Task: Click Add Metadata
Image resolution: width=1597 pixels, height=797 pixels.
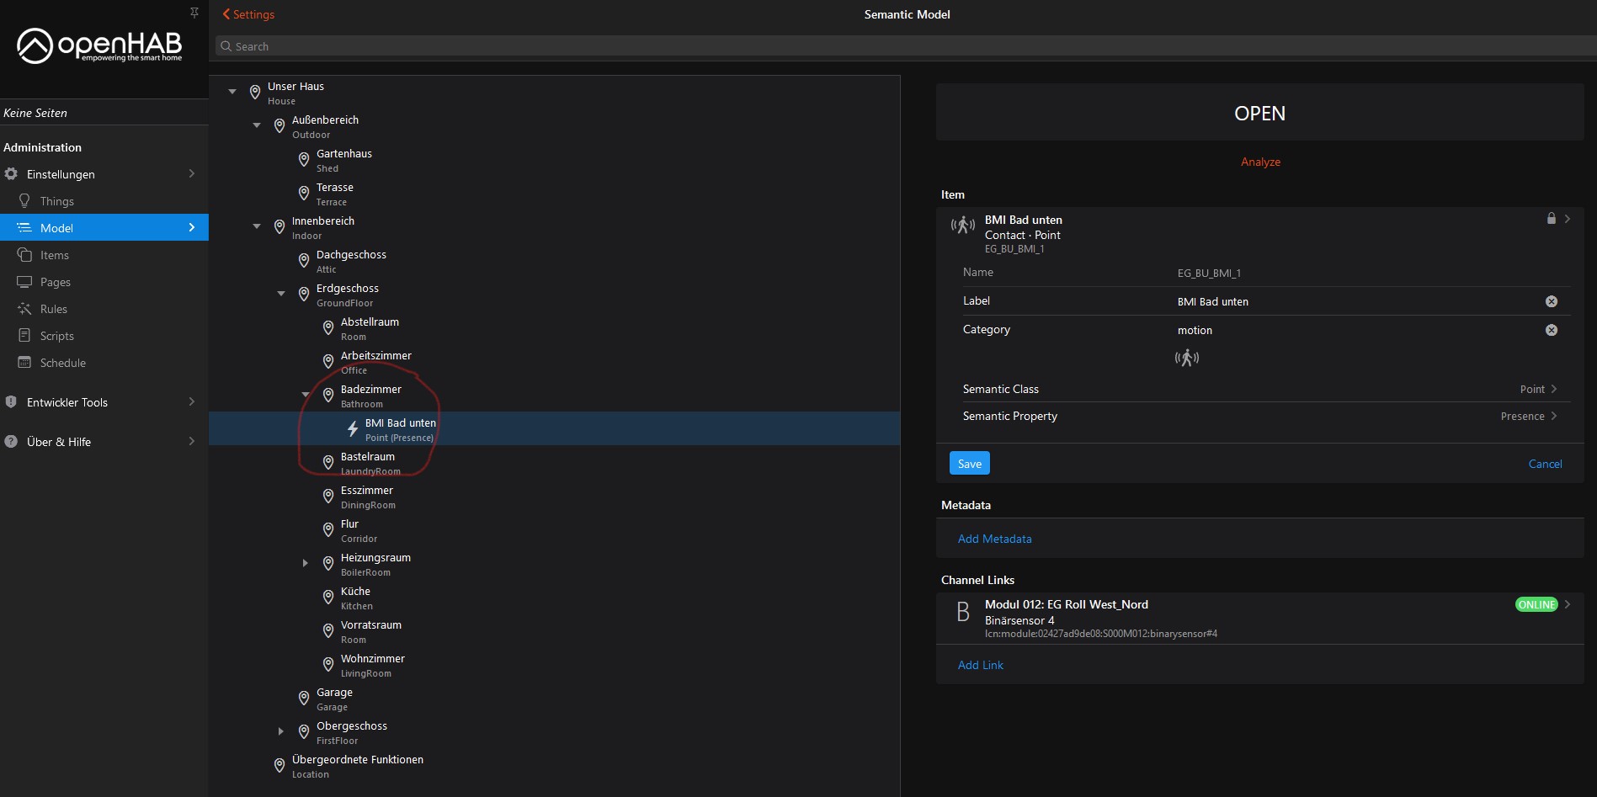Action: click(994, 539)
